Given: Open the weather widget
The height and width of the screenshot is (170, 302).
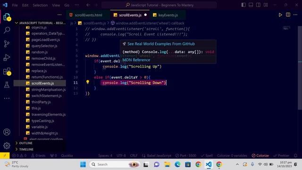Looking at the screenshot, I should [17, 164].
